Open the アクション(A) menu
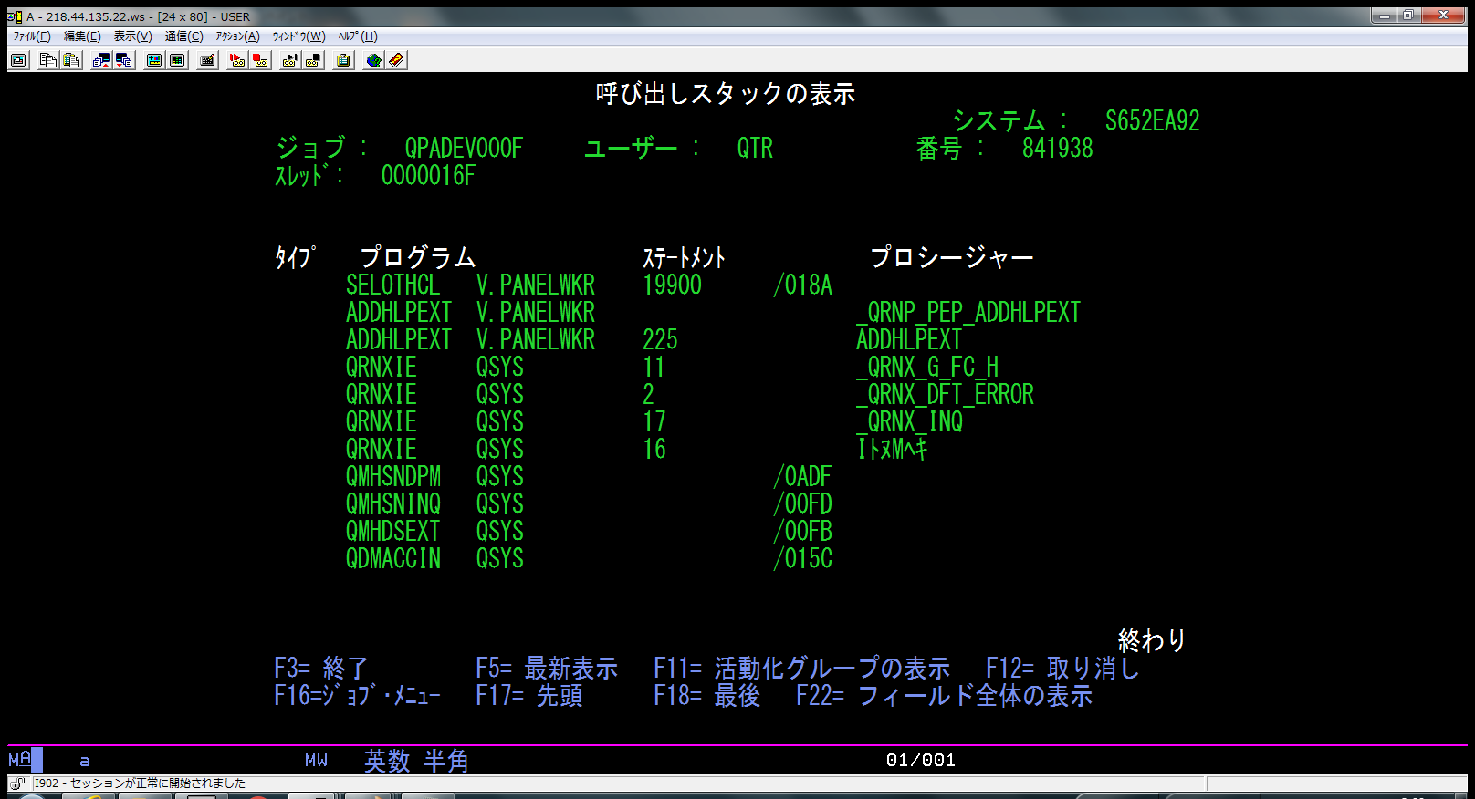Image resolution: width=1475 pixels, height=799 pixels. [237, 36]
